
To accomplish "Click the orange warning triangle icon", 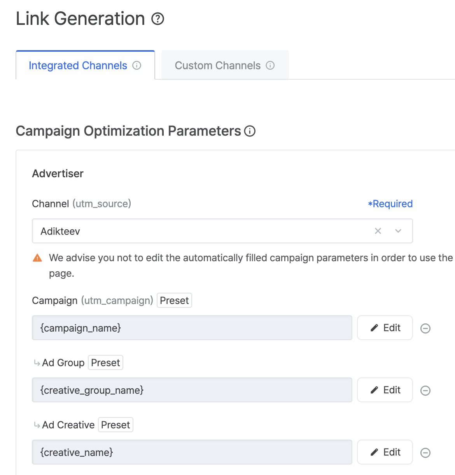I will click(x=37, y=258).
